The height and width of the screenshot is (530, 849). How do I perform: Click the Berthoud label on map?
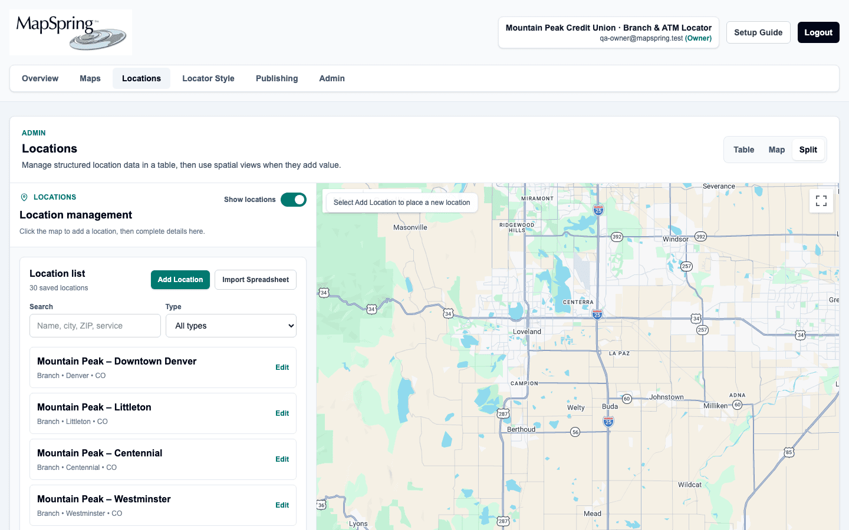(521, 429)
